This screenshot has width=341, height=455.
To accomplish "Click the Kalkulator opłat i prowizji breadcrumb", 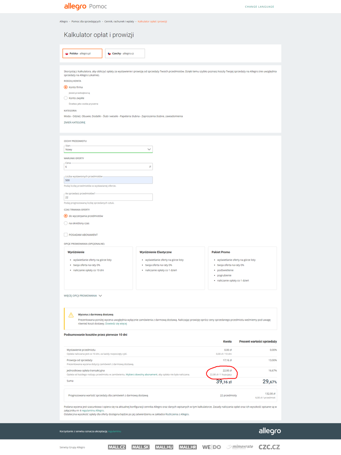I will click(152, 21).
